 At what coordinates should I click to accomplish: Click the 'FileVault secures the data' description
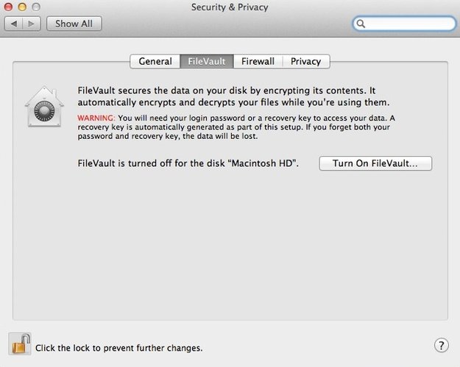234,96
